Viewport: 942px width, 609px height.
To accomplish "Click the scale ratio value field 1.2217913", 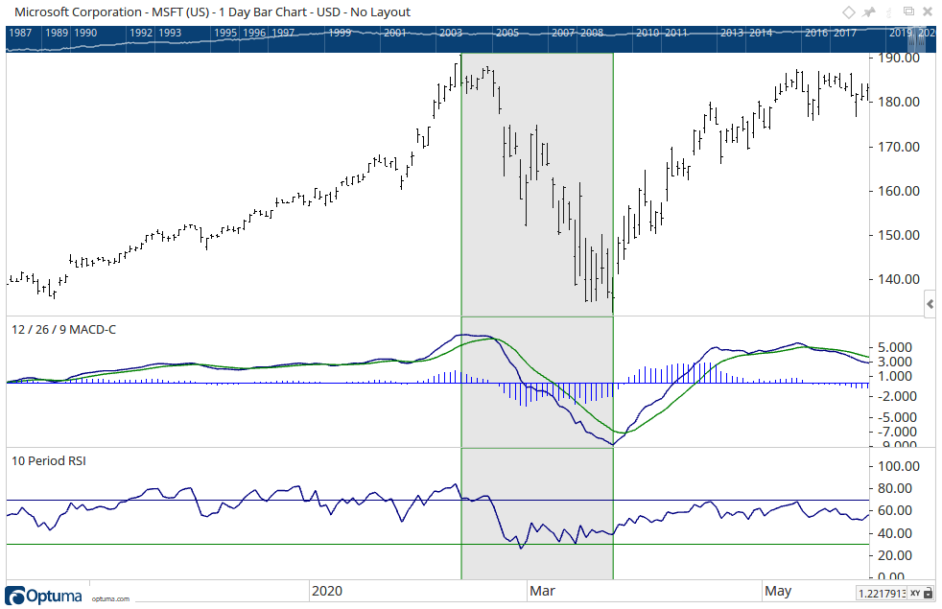I will pos(882,594).
